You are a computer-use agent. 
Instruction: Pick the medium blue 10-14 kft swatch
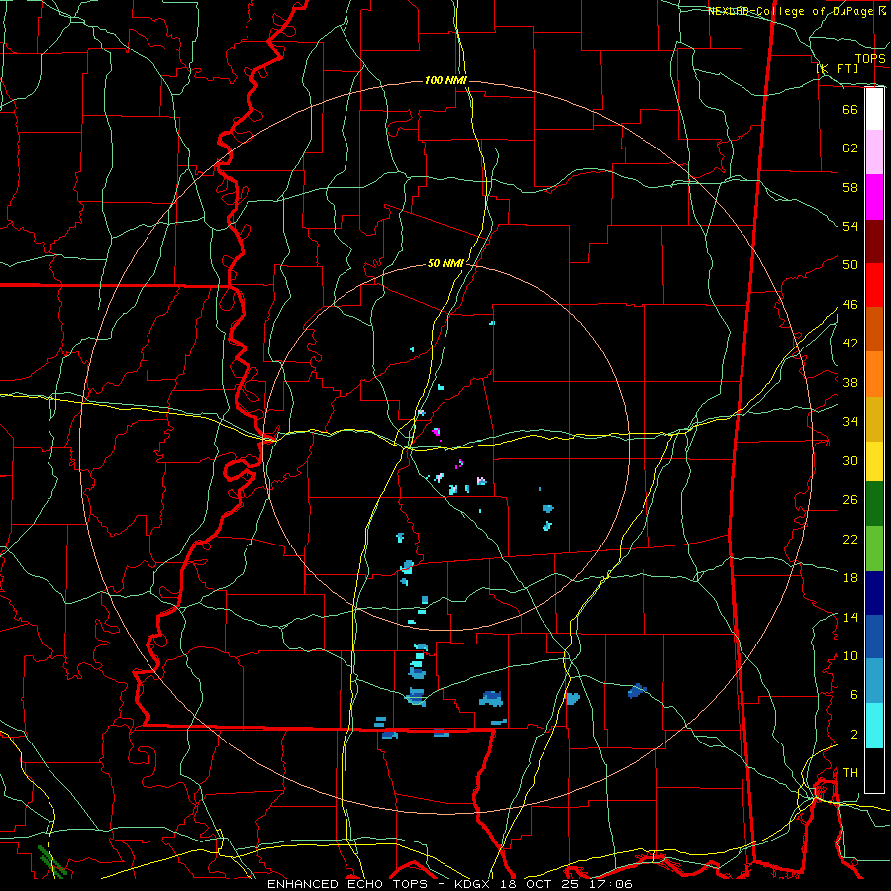click(x=874, y=638)
